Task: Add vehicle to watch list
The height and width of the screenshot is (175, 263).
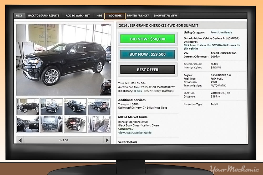Action: tap(78, 15)
